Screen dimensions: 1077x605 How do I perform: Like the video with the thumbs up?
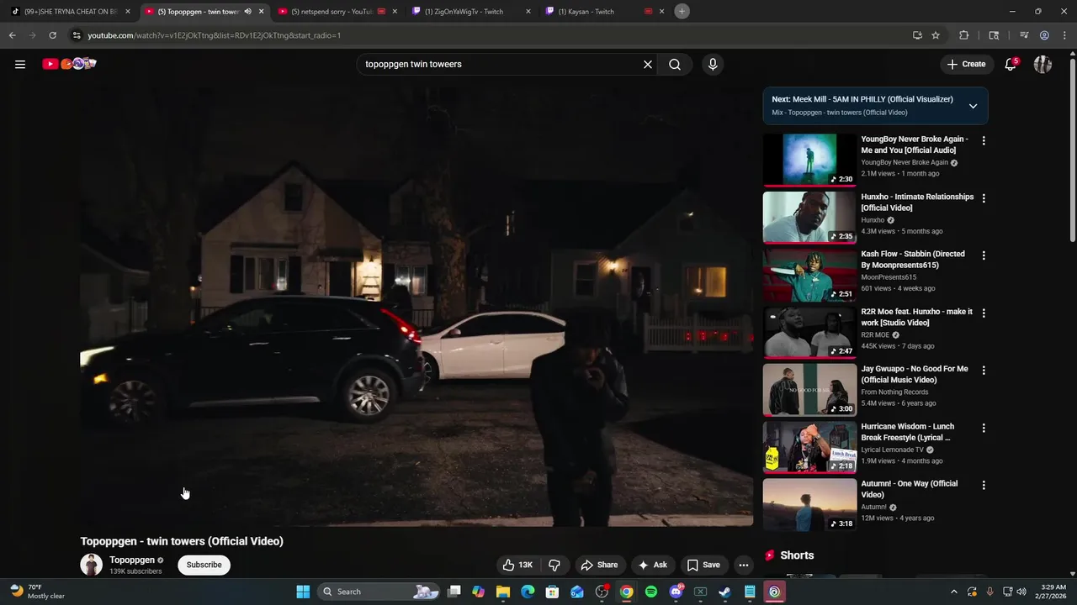pos(517,565)
